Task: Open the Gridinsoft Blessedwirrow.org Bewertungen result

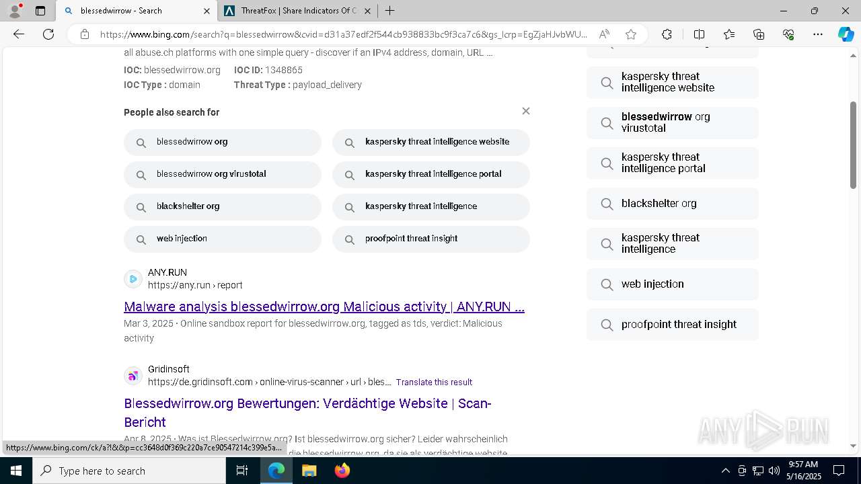Action: click(307, 413)
